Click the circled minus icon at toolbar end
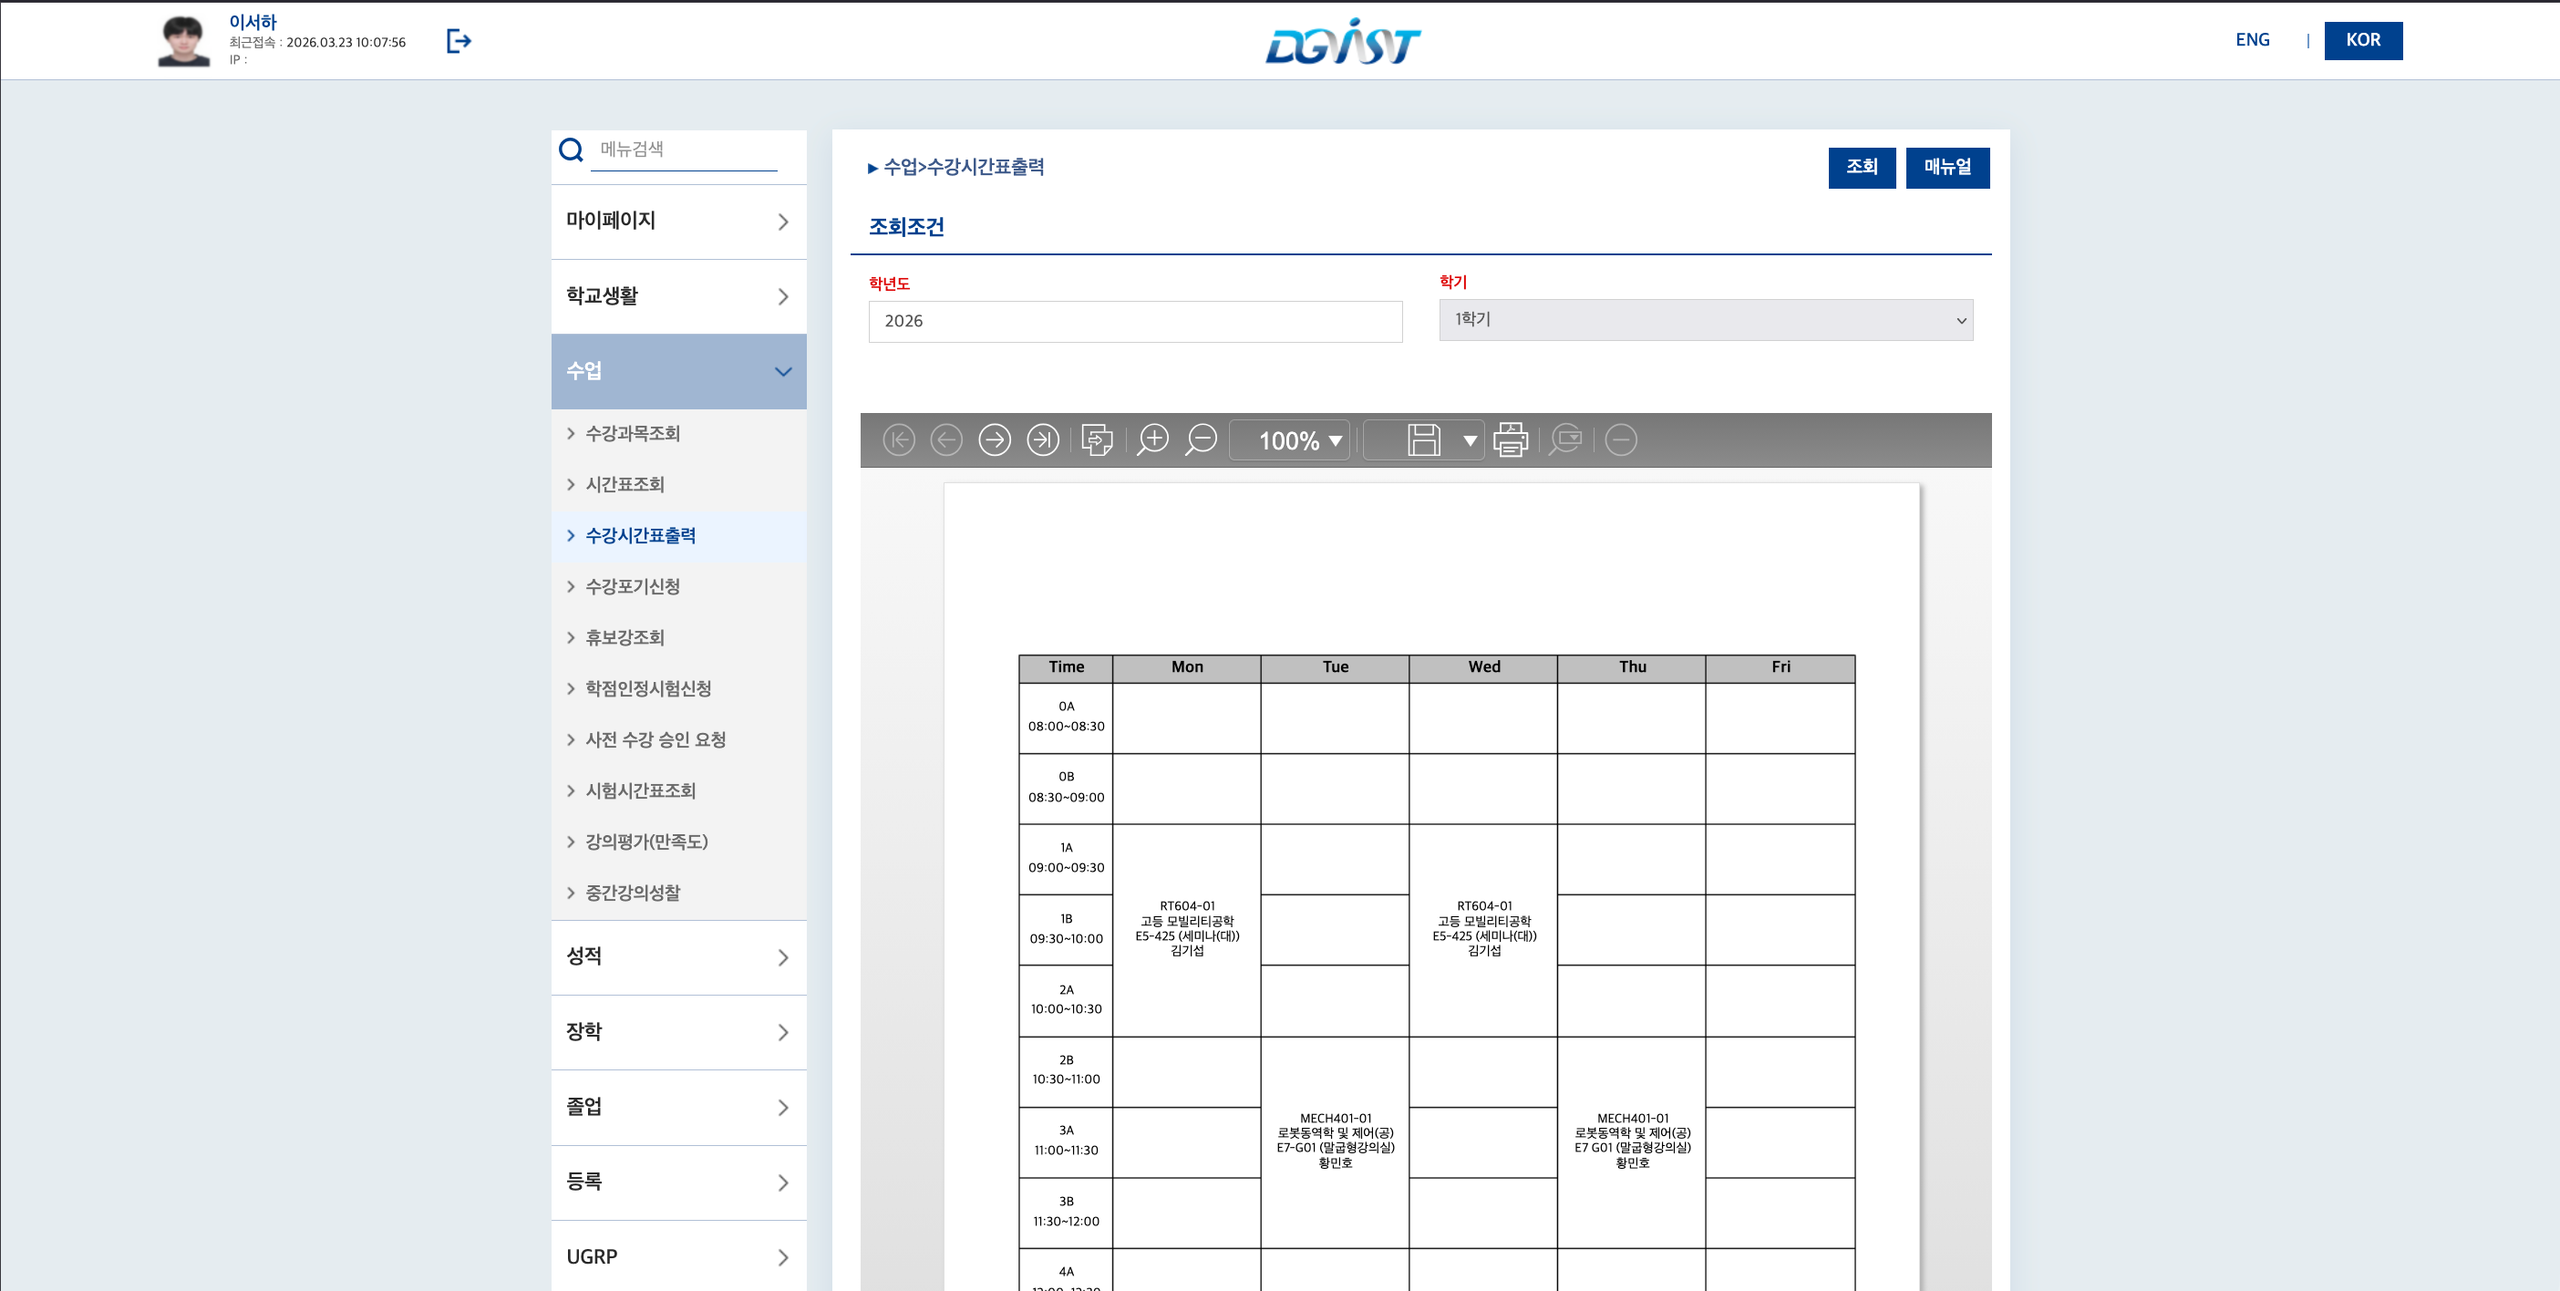The height and width of the screenshot is (1291, 2560). (x=1621, y=440)
